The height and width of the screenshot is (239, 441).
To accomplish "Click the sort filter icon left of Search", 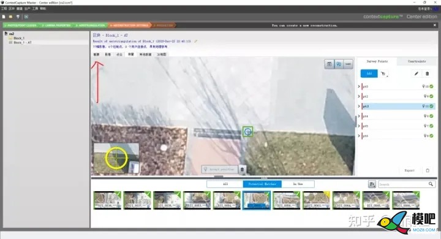I will click(x=372, y=184).
